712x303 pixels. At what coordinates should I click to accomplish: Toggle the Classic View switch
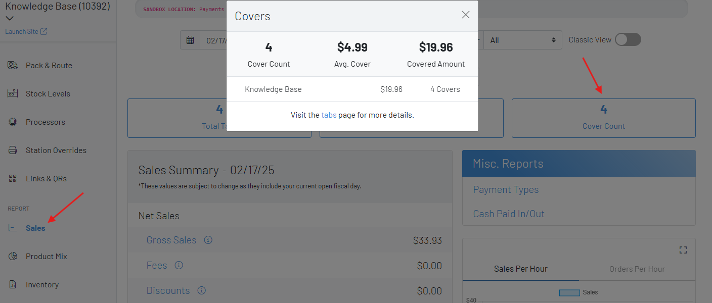coord(628,40)
